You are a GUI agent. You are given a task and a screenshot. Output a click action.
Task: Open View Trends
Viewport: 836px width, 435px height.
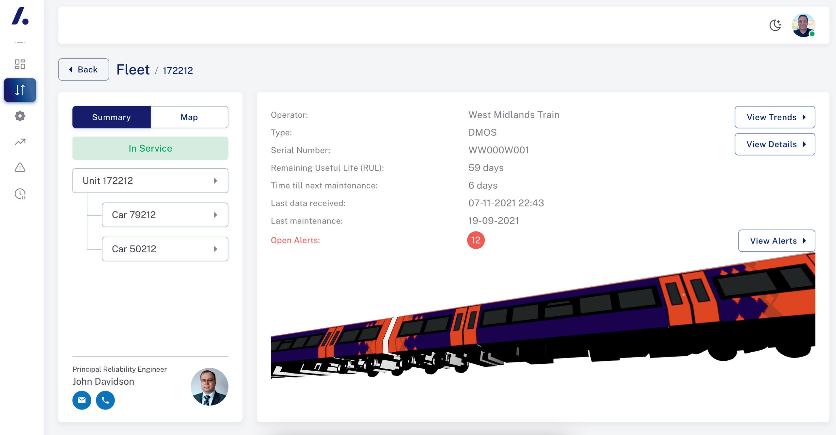pyautogui.click(x=775, y=117)
